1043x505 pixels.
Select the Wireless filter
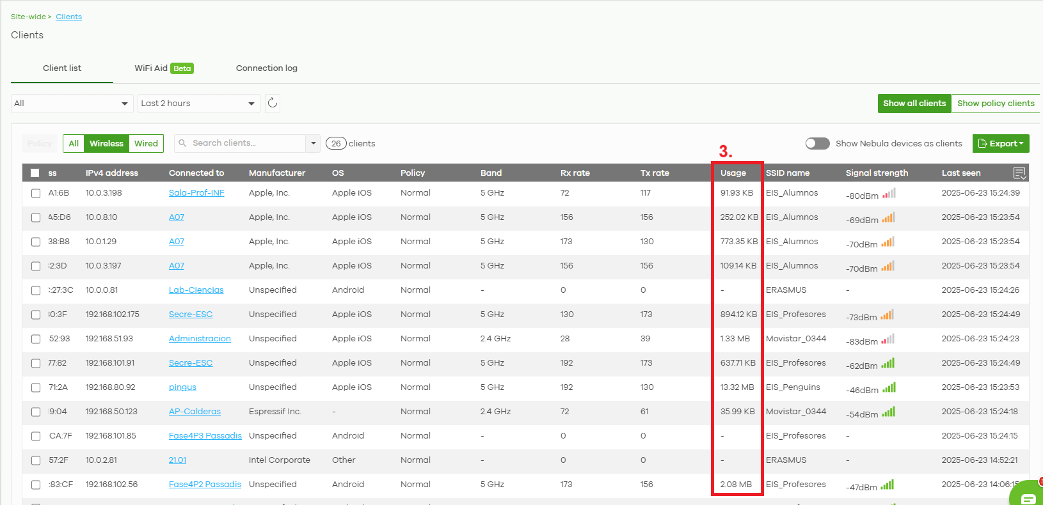click(106, 143)
